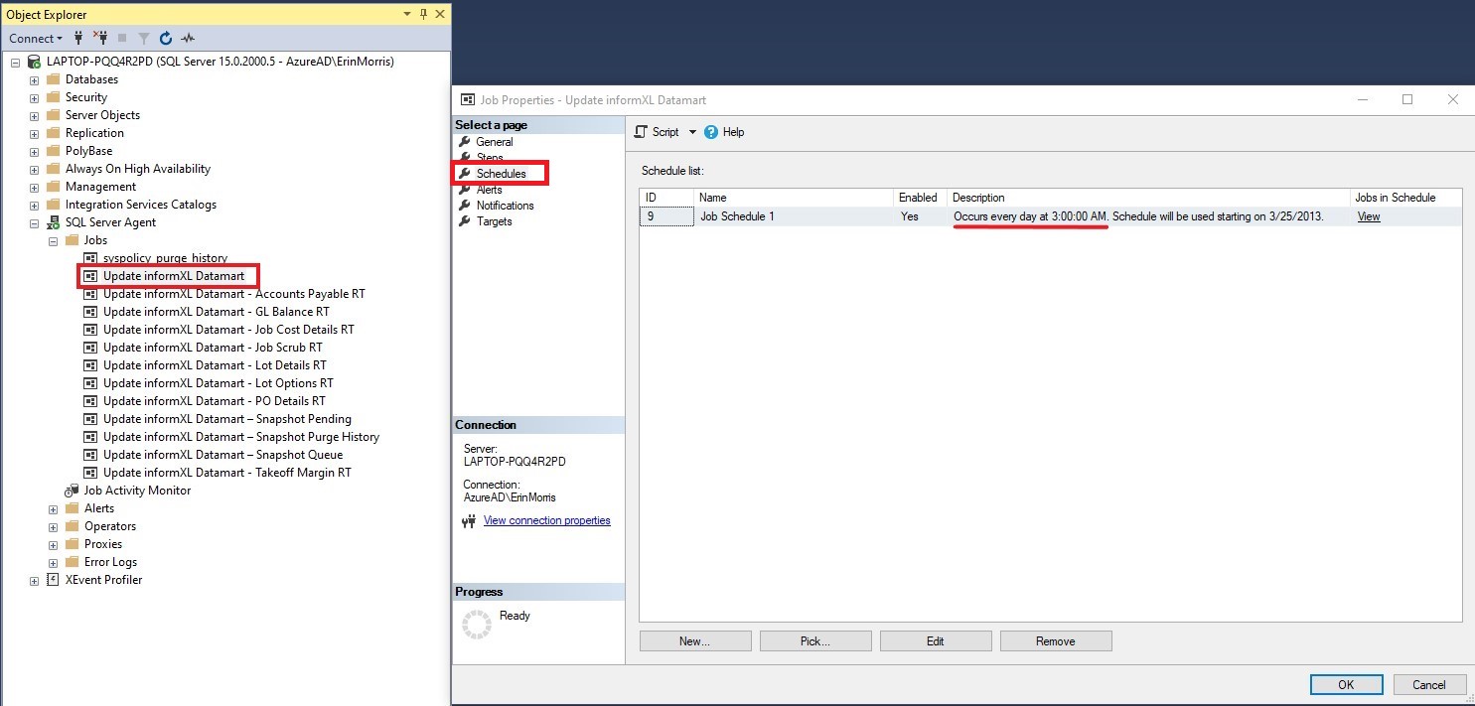Expand the Databases folder
This screenshot has width=1475, height=706.
tap(34, 79)
